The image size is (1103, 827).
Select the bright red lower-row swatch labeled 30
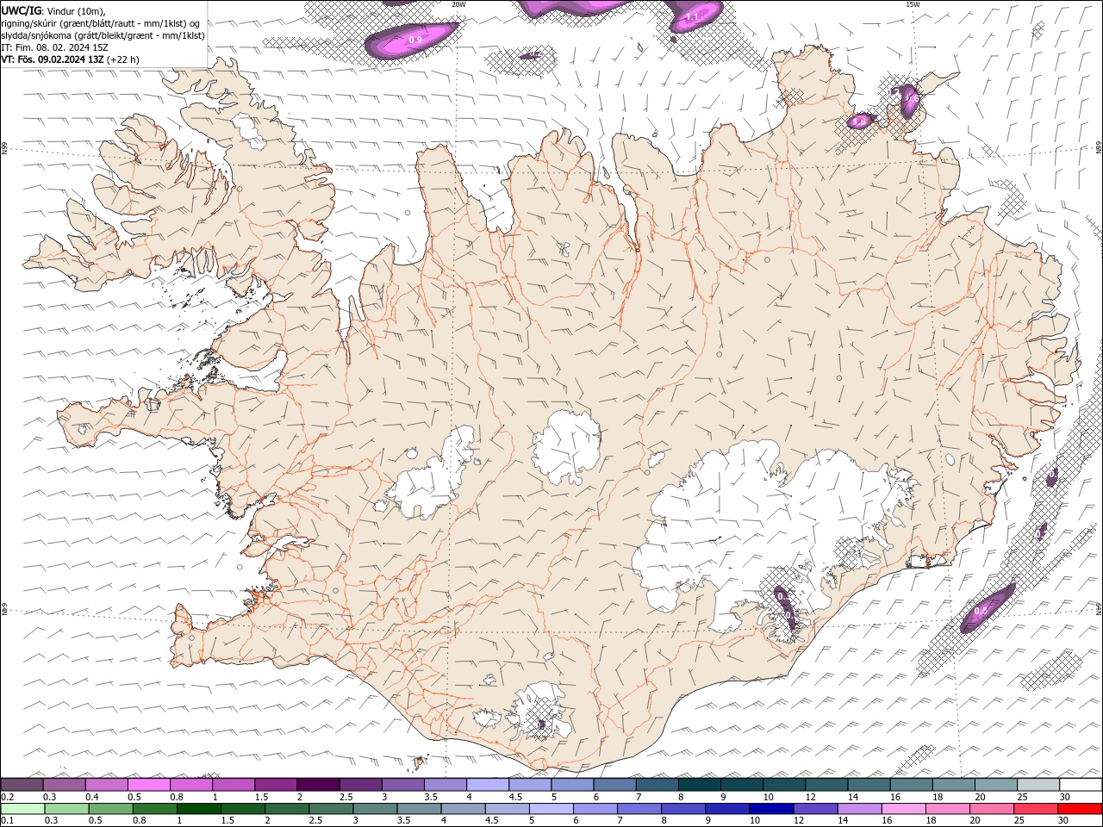1079,809
